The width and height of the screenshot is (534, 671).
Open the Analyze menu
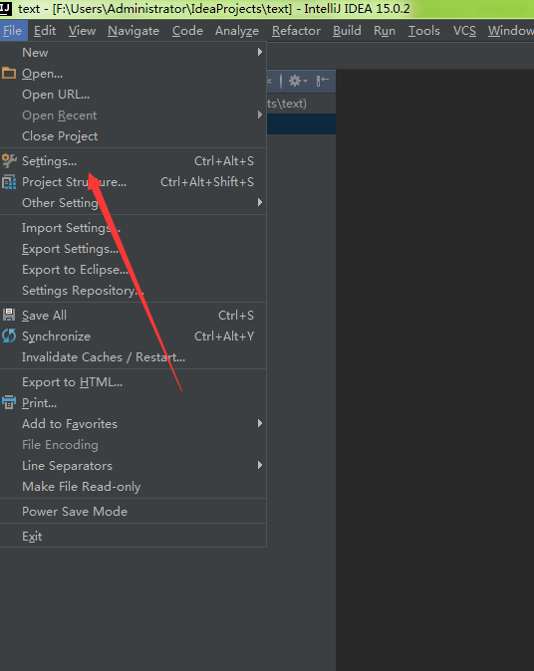[x=237, y=31]
